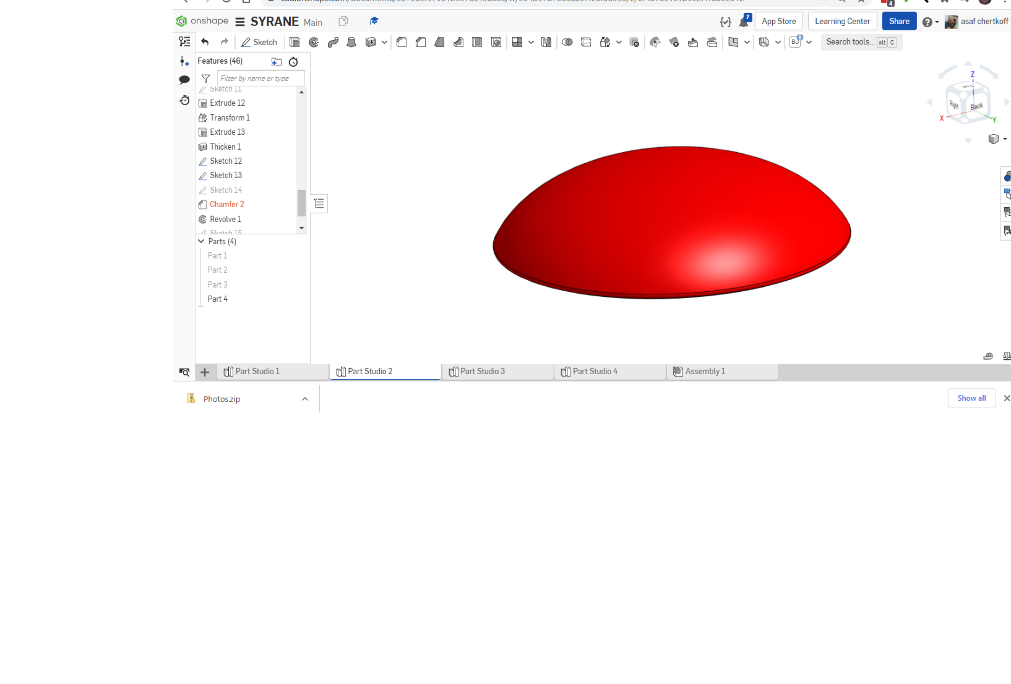1011x684 pixels.
Task: Select the Plane tool icon
Action: [733, 42]
